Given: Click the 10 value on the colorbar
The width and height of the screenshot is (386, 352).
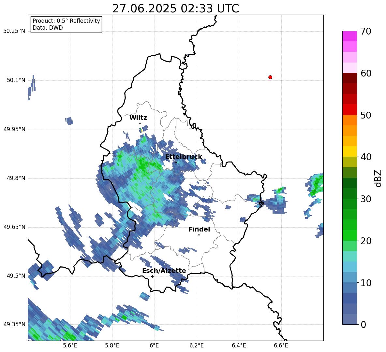Looking at the screenshot, I should [x=366, y=283].
